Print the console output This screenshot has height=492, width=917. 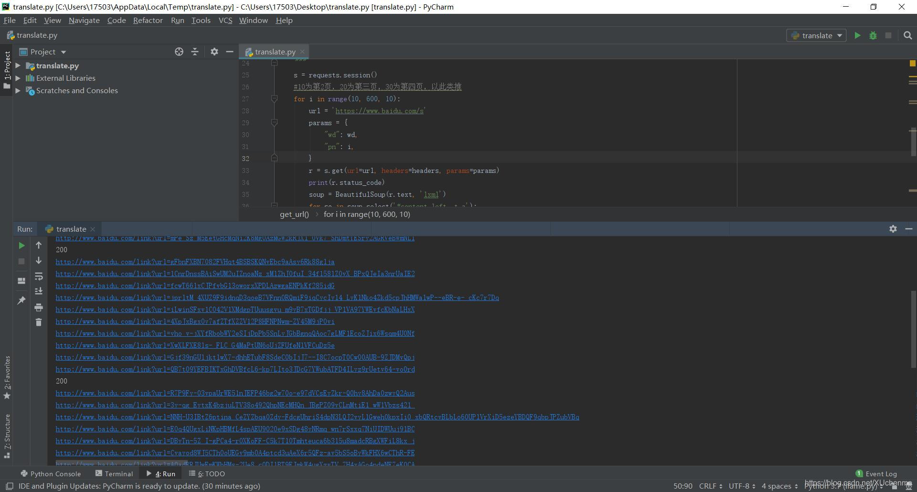[x=39, y=307]
